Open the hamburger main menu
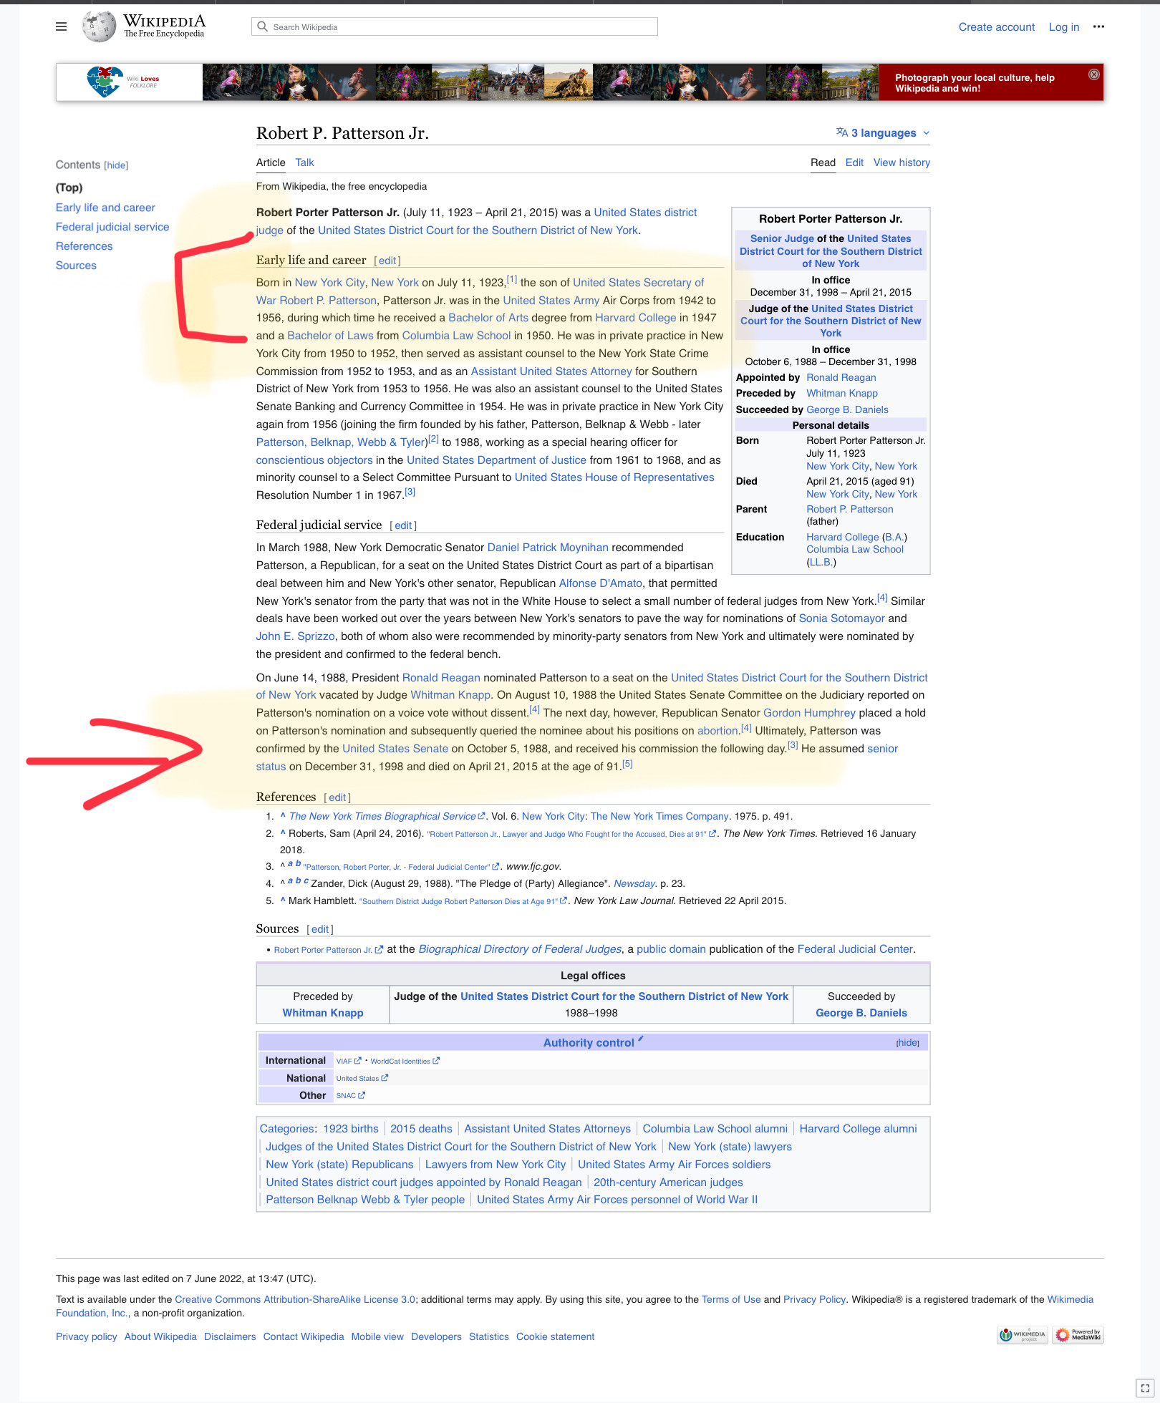The image size is (1160, 1403). [x=62, y=26]
